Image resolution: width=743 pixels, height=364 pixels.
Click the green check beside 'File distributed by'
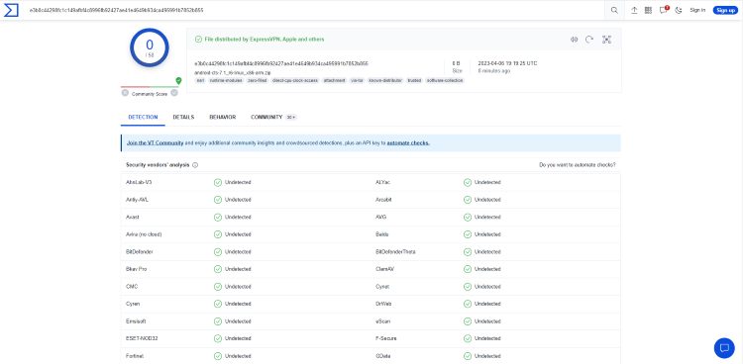pos(198,40)
